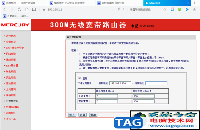200x130 pixels.
Task: Open the browser home page icon
Action: (x=26, y=9)
